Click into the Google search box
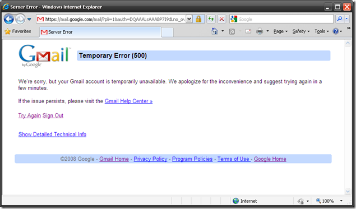 click(285, 19)
